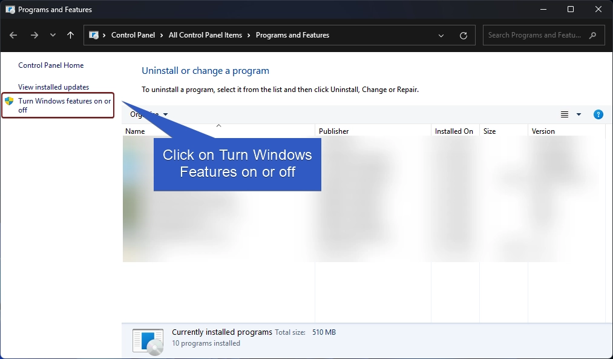Focus the Search Programs and Features box
613x359 pixels.
(543, 35)
